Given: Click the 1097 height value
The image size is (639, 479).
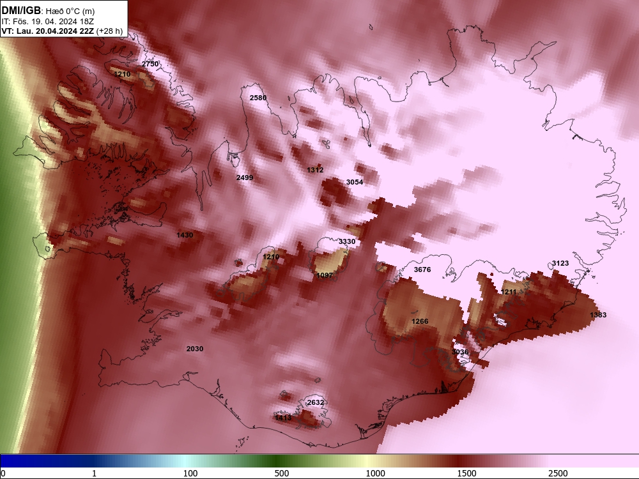Looking at the screenshot, I should click(x=325, y=275).
